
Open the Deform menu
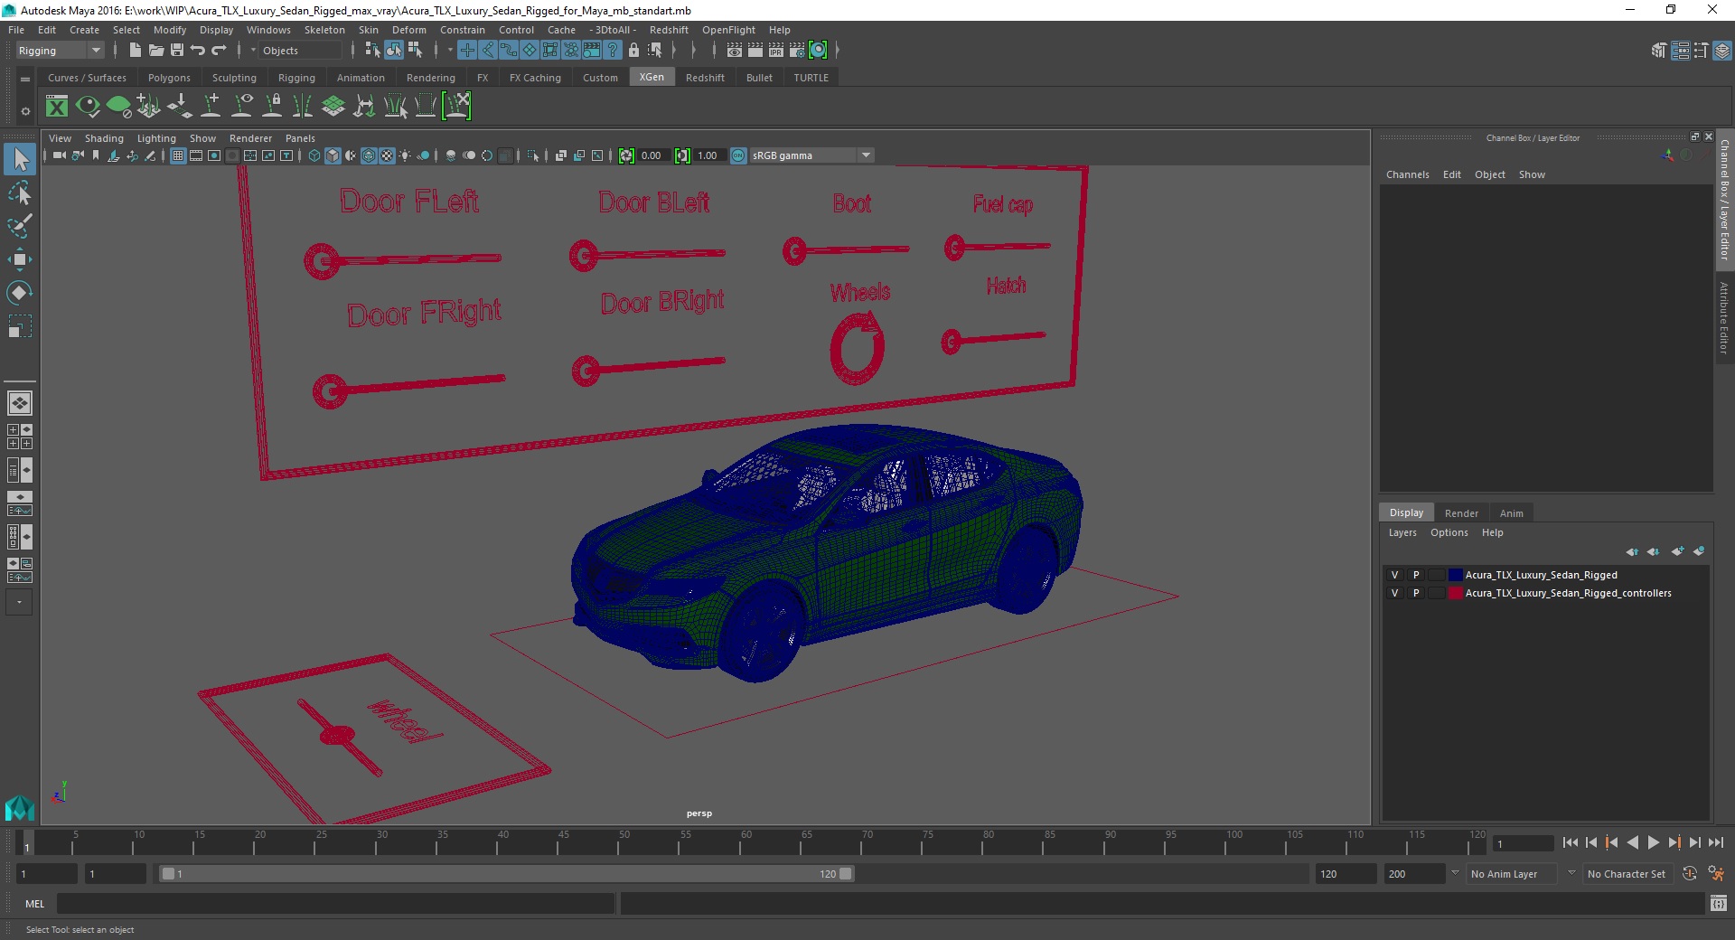408,30
